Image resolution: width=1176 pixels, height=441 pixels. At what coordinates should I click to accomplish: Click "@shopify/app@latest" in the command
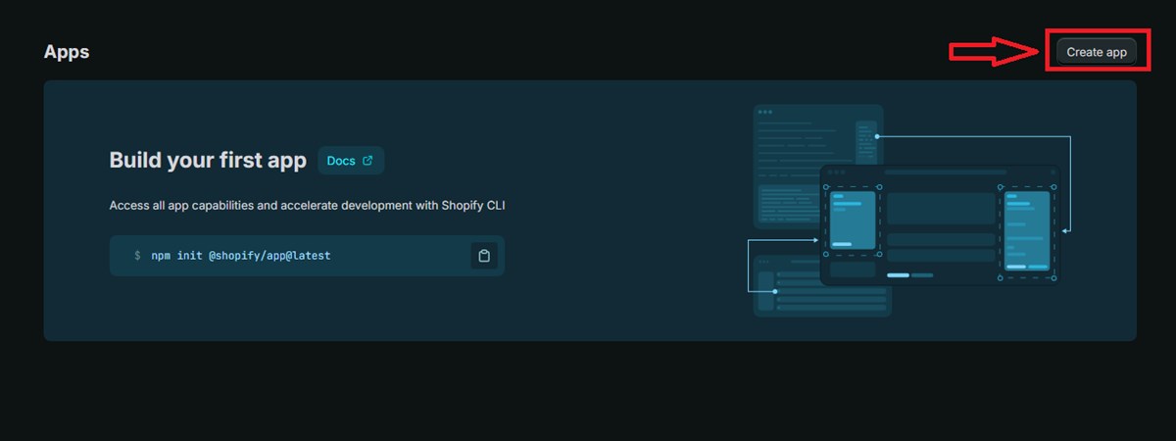(269, 256)
